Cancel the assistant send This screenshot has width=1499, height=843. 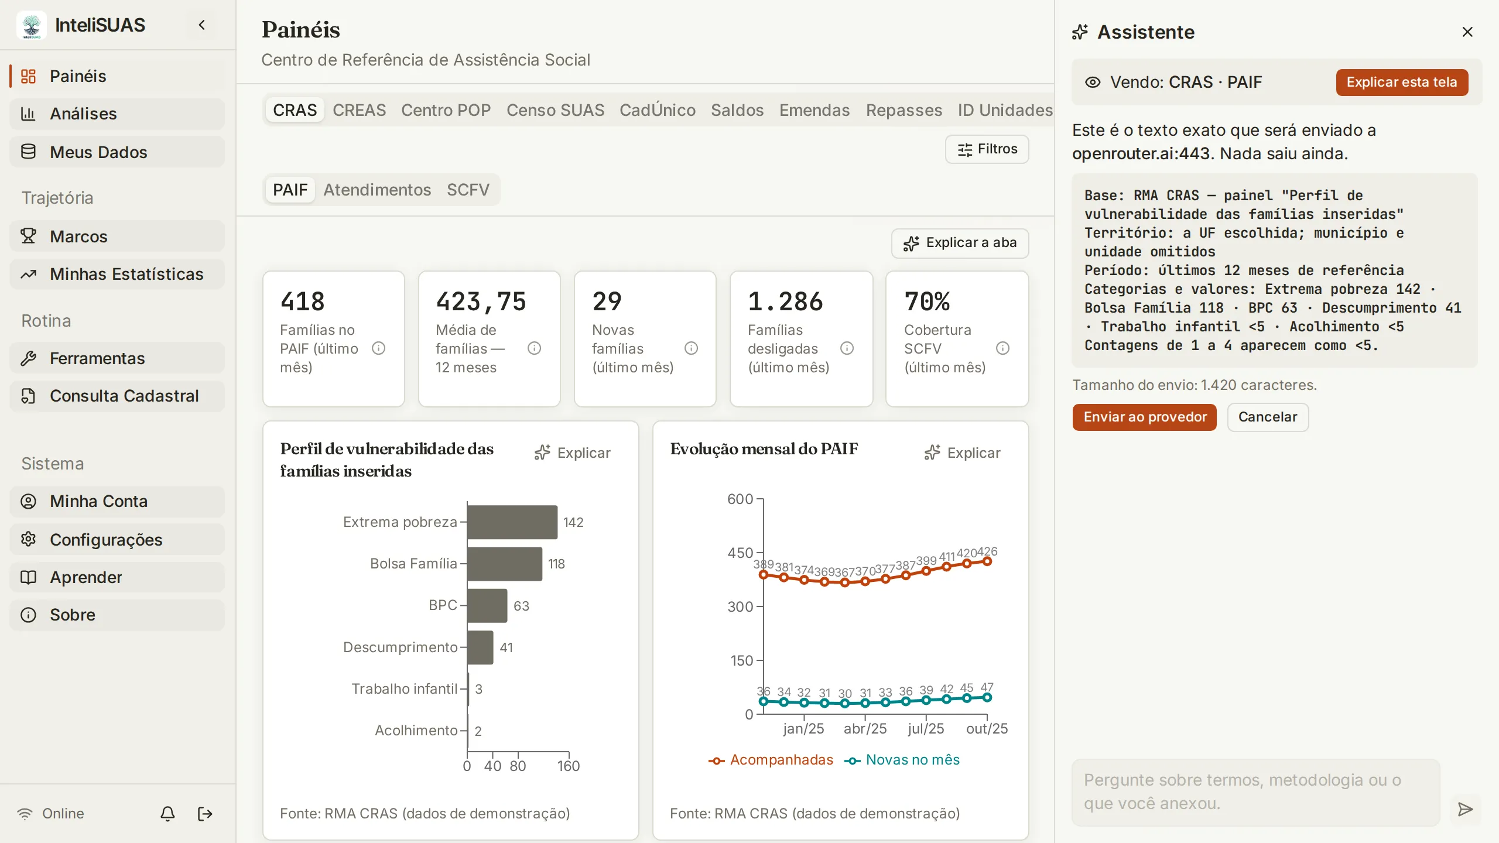click(x=1268, y=417)
